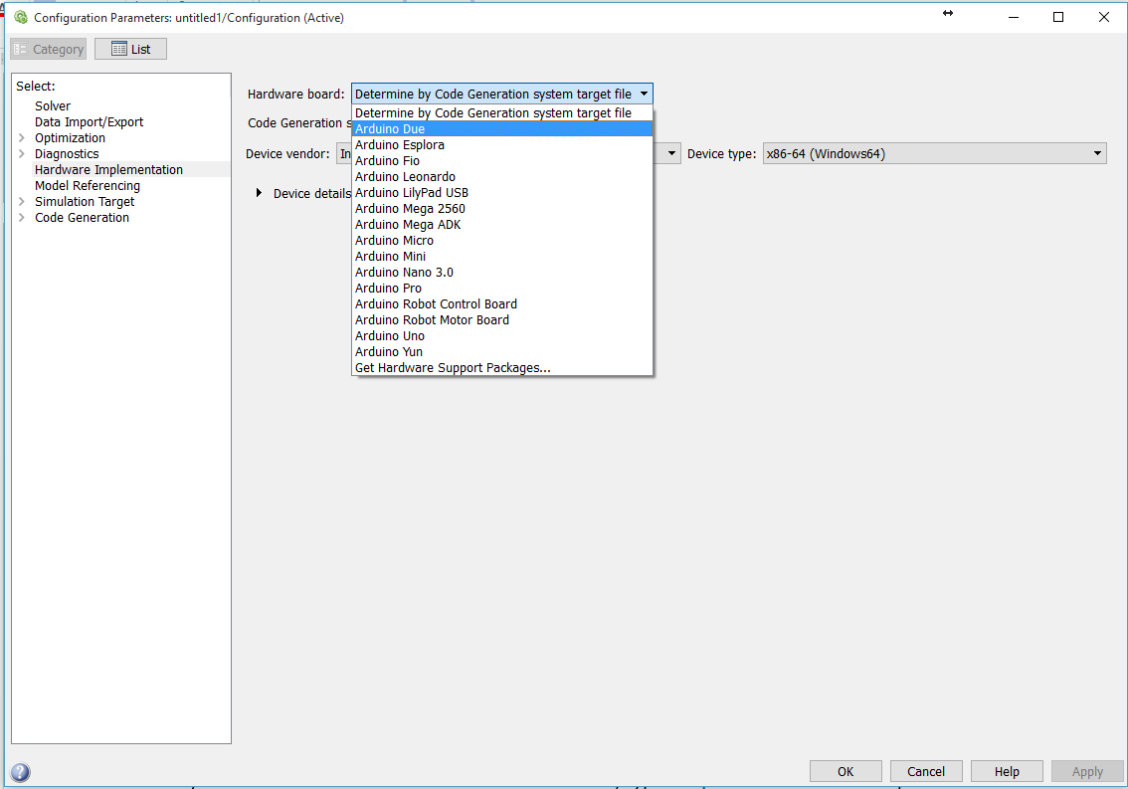1128x789 pixels.
Task: Expand the Simulation Target tree node
Action: click(22, 201)
